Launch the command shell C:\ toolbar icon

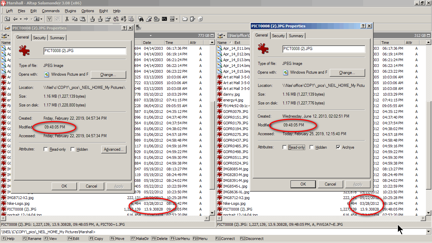(164, 19)
